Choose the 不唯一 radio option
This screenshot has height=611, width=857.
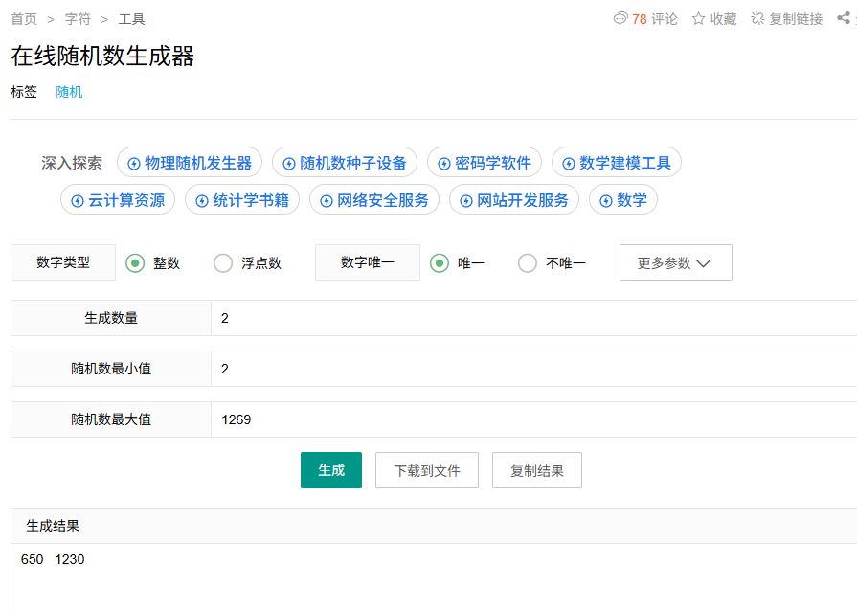coord(528,263)
